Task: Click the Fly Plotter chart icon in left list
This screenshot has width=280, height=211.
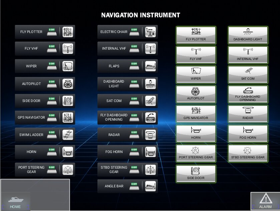Action: [x=68, y=32]
